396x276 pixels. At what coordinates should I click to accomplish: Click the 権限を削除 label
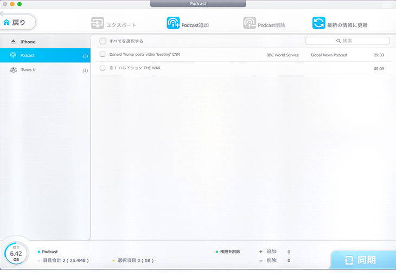[231, 252]
